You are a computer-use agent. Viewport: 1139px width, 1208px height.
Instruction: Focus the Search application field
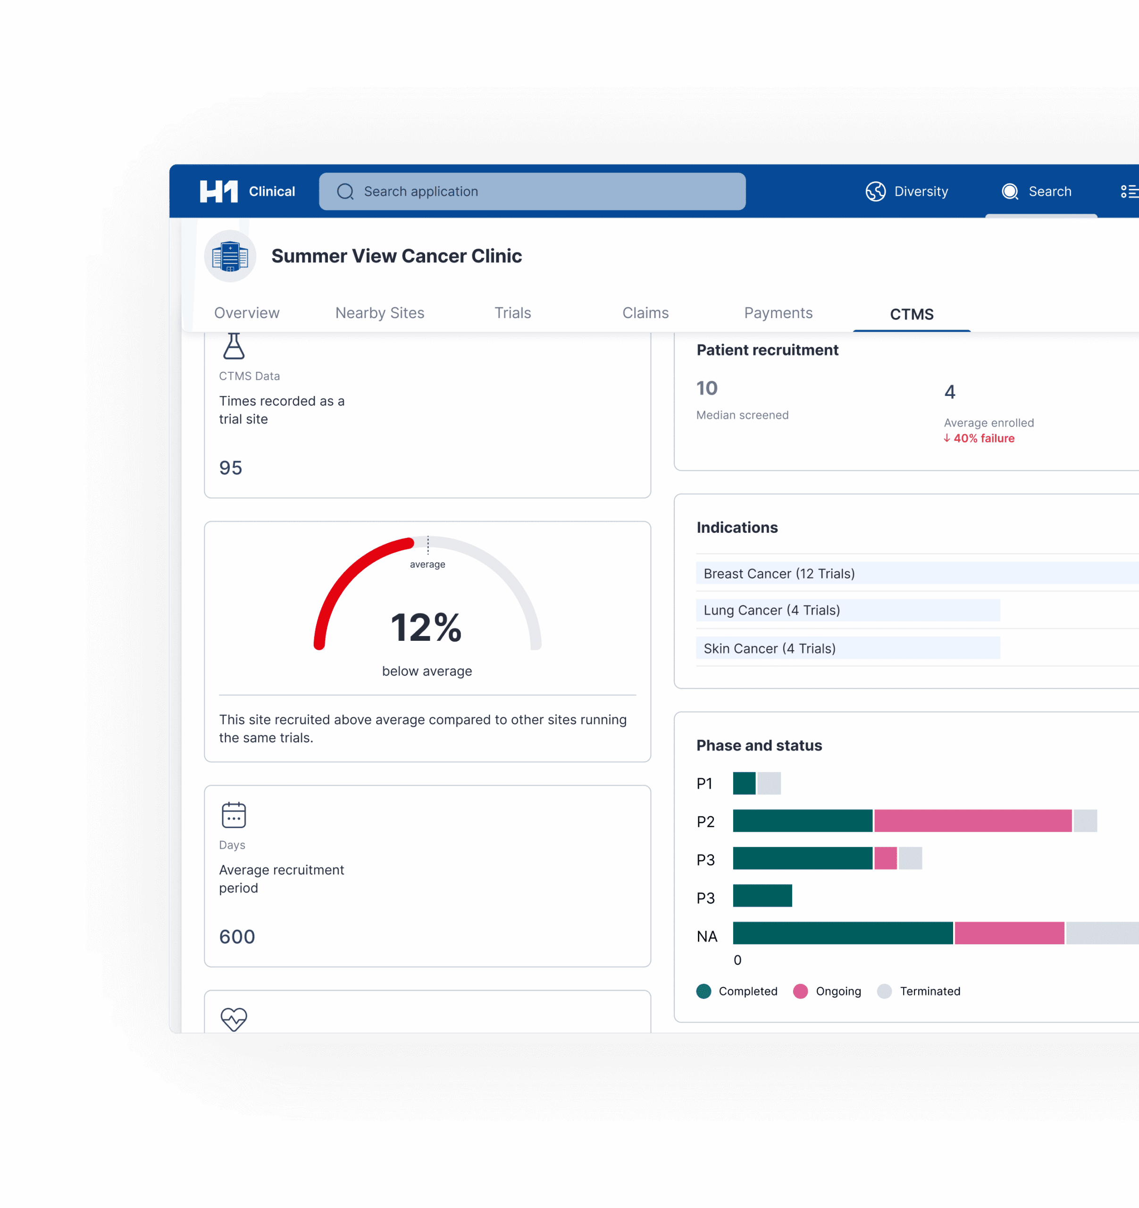[532, 192]
